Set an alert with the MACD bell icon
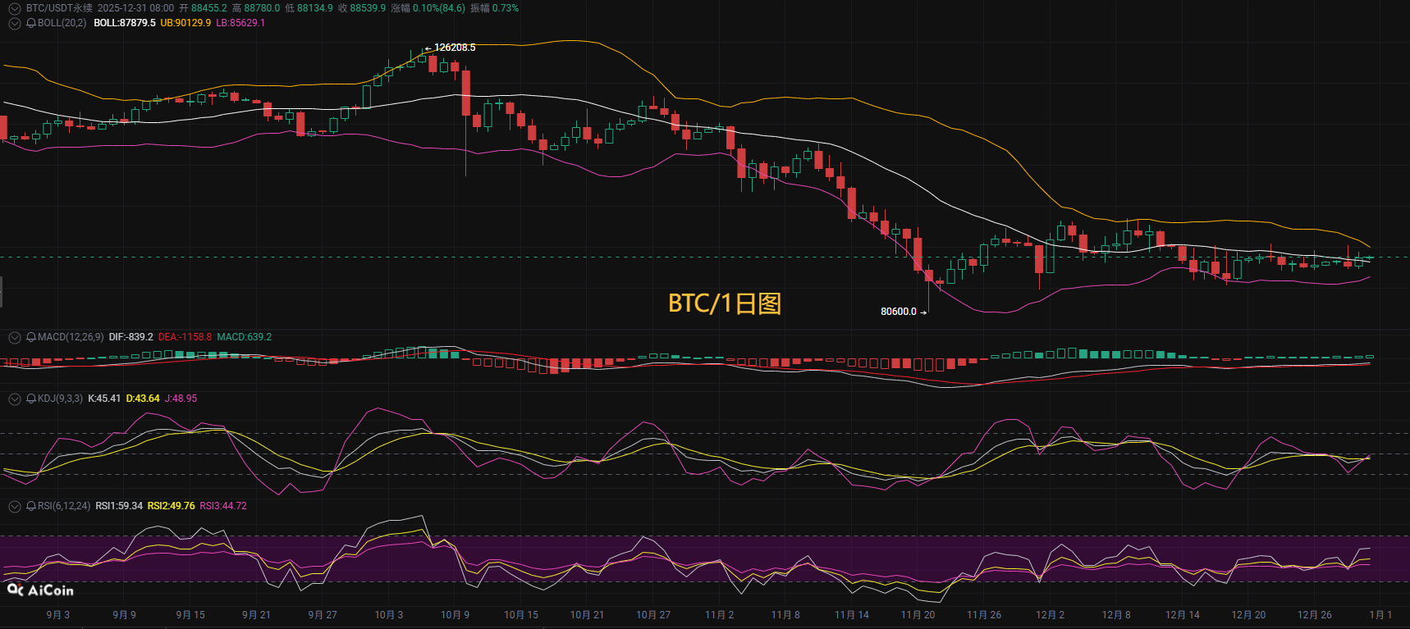The image size is (1410, 629). [31, 337]
